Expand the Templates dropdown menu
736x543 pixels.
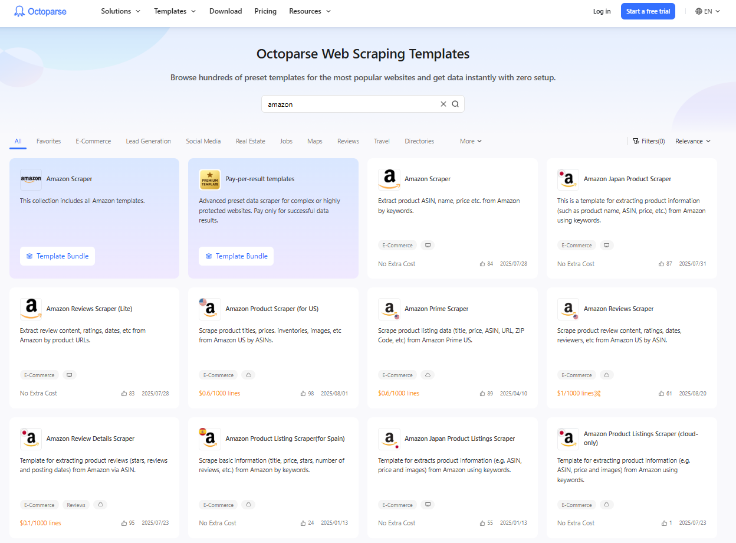175,11
